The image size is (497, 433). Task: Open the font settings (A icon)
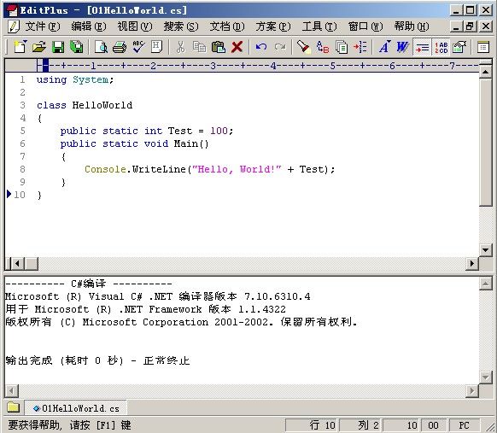tap(384, 47)
